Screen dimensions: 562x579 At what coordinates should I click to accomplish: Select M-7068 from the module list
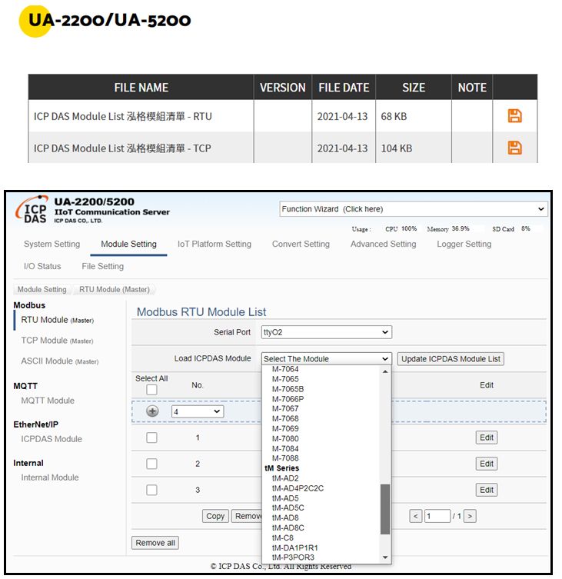pos(285,418)
